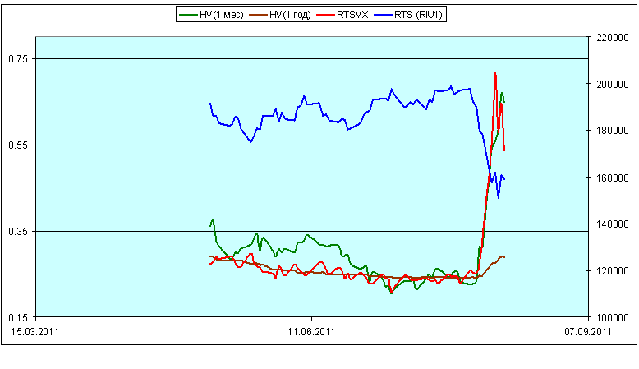Select the green HV(1 мес) legend line swatch
The width and height of the screenshot is (639, 369).
188,15
